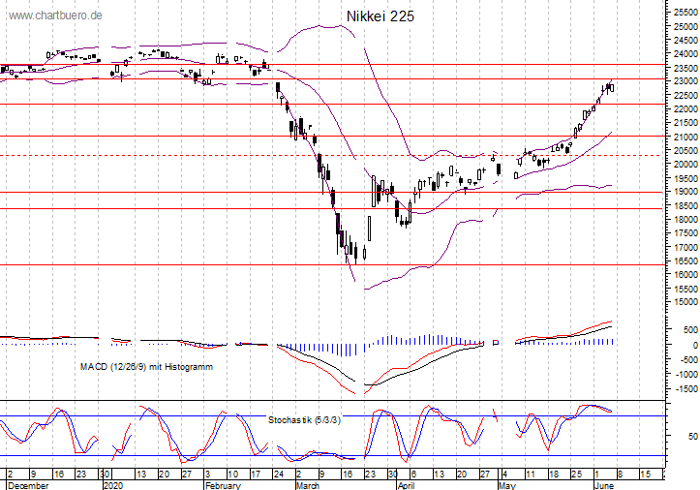Click the 'May' month label
This screenshot has width=700, height=490.
click(507, 485)
